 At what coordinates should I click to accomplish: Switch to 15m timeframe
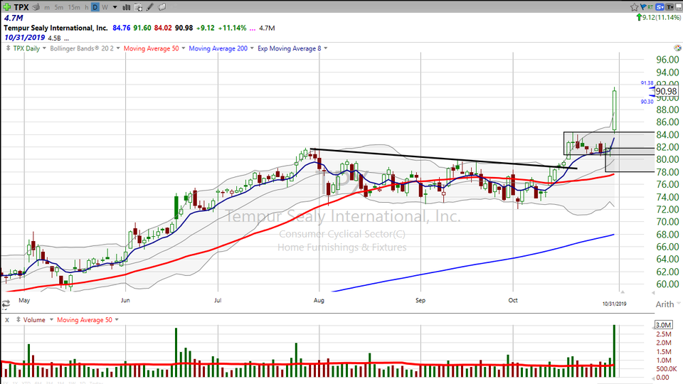point(74,7)
